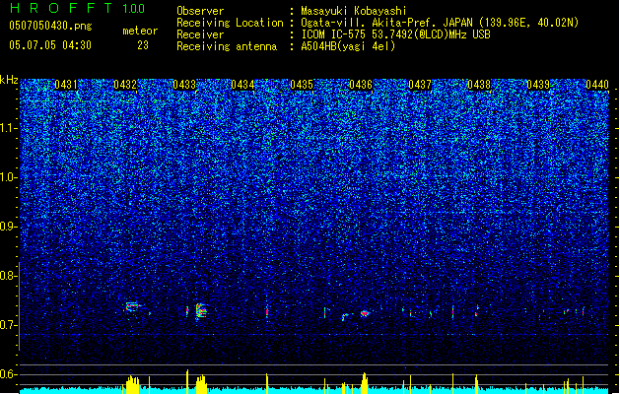Click the 0.6 frequency axis label
The width and height of the screenshot is (620, 394).
(x=9, y=374)
